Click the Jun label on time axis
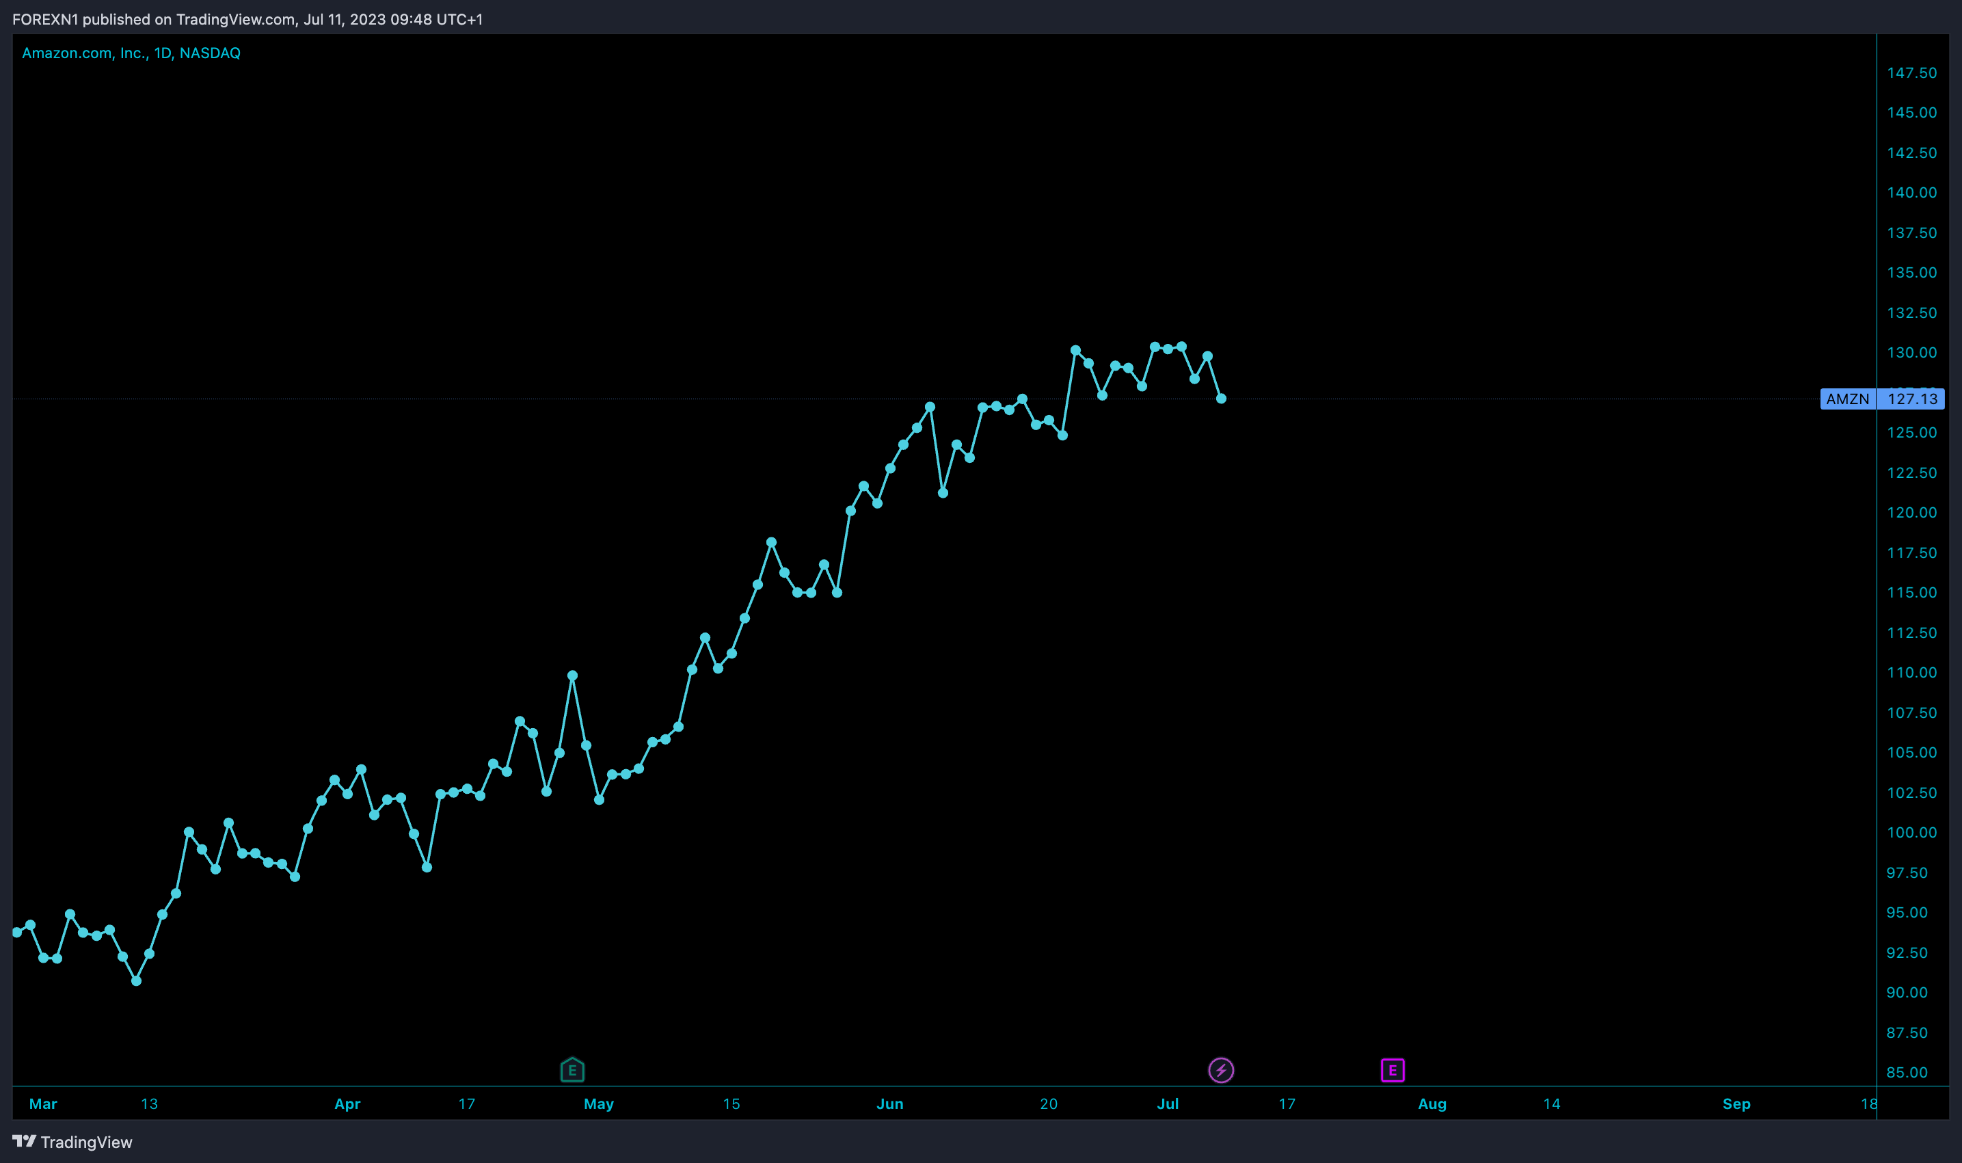1962x1163 pixels. (x=889, y=1104)
